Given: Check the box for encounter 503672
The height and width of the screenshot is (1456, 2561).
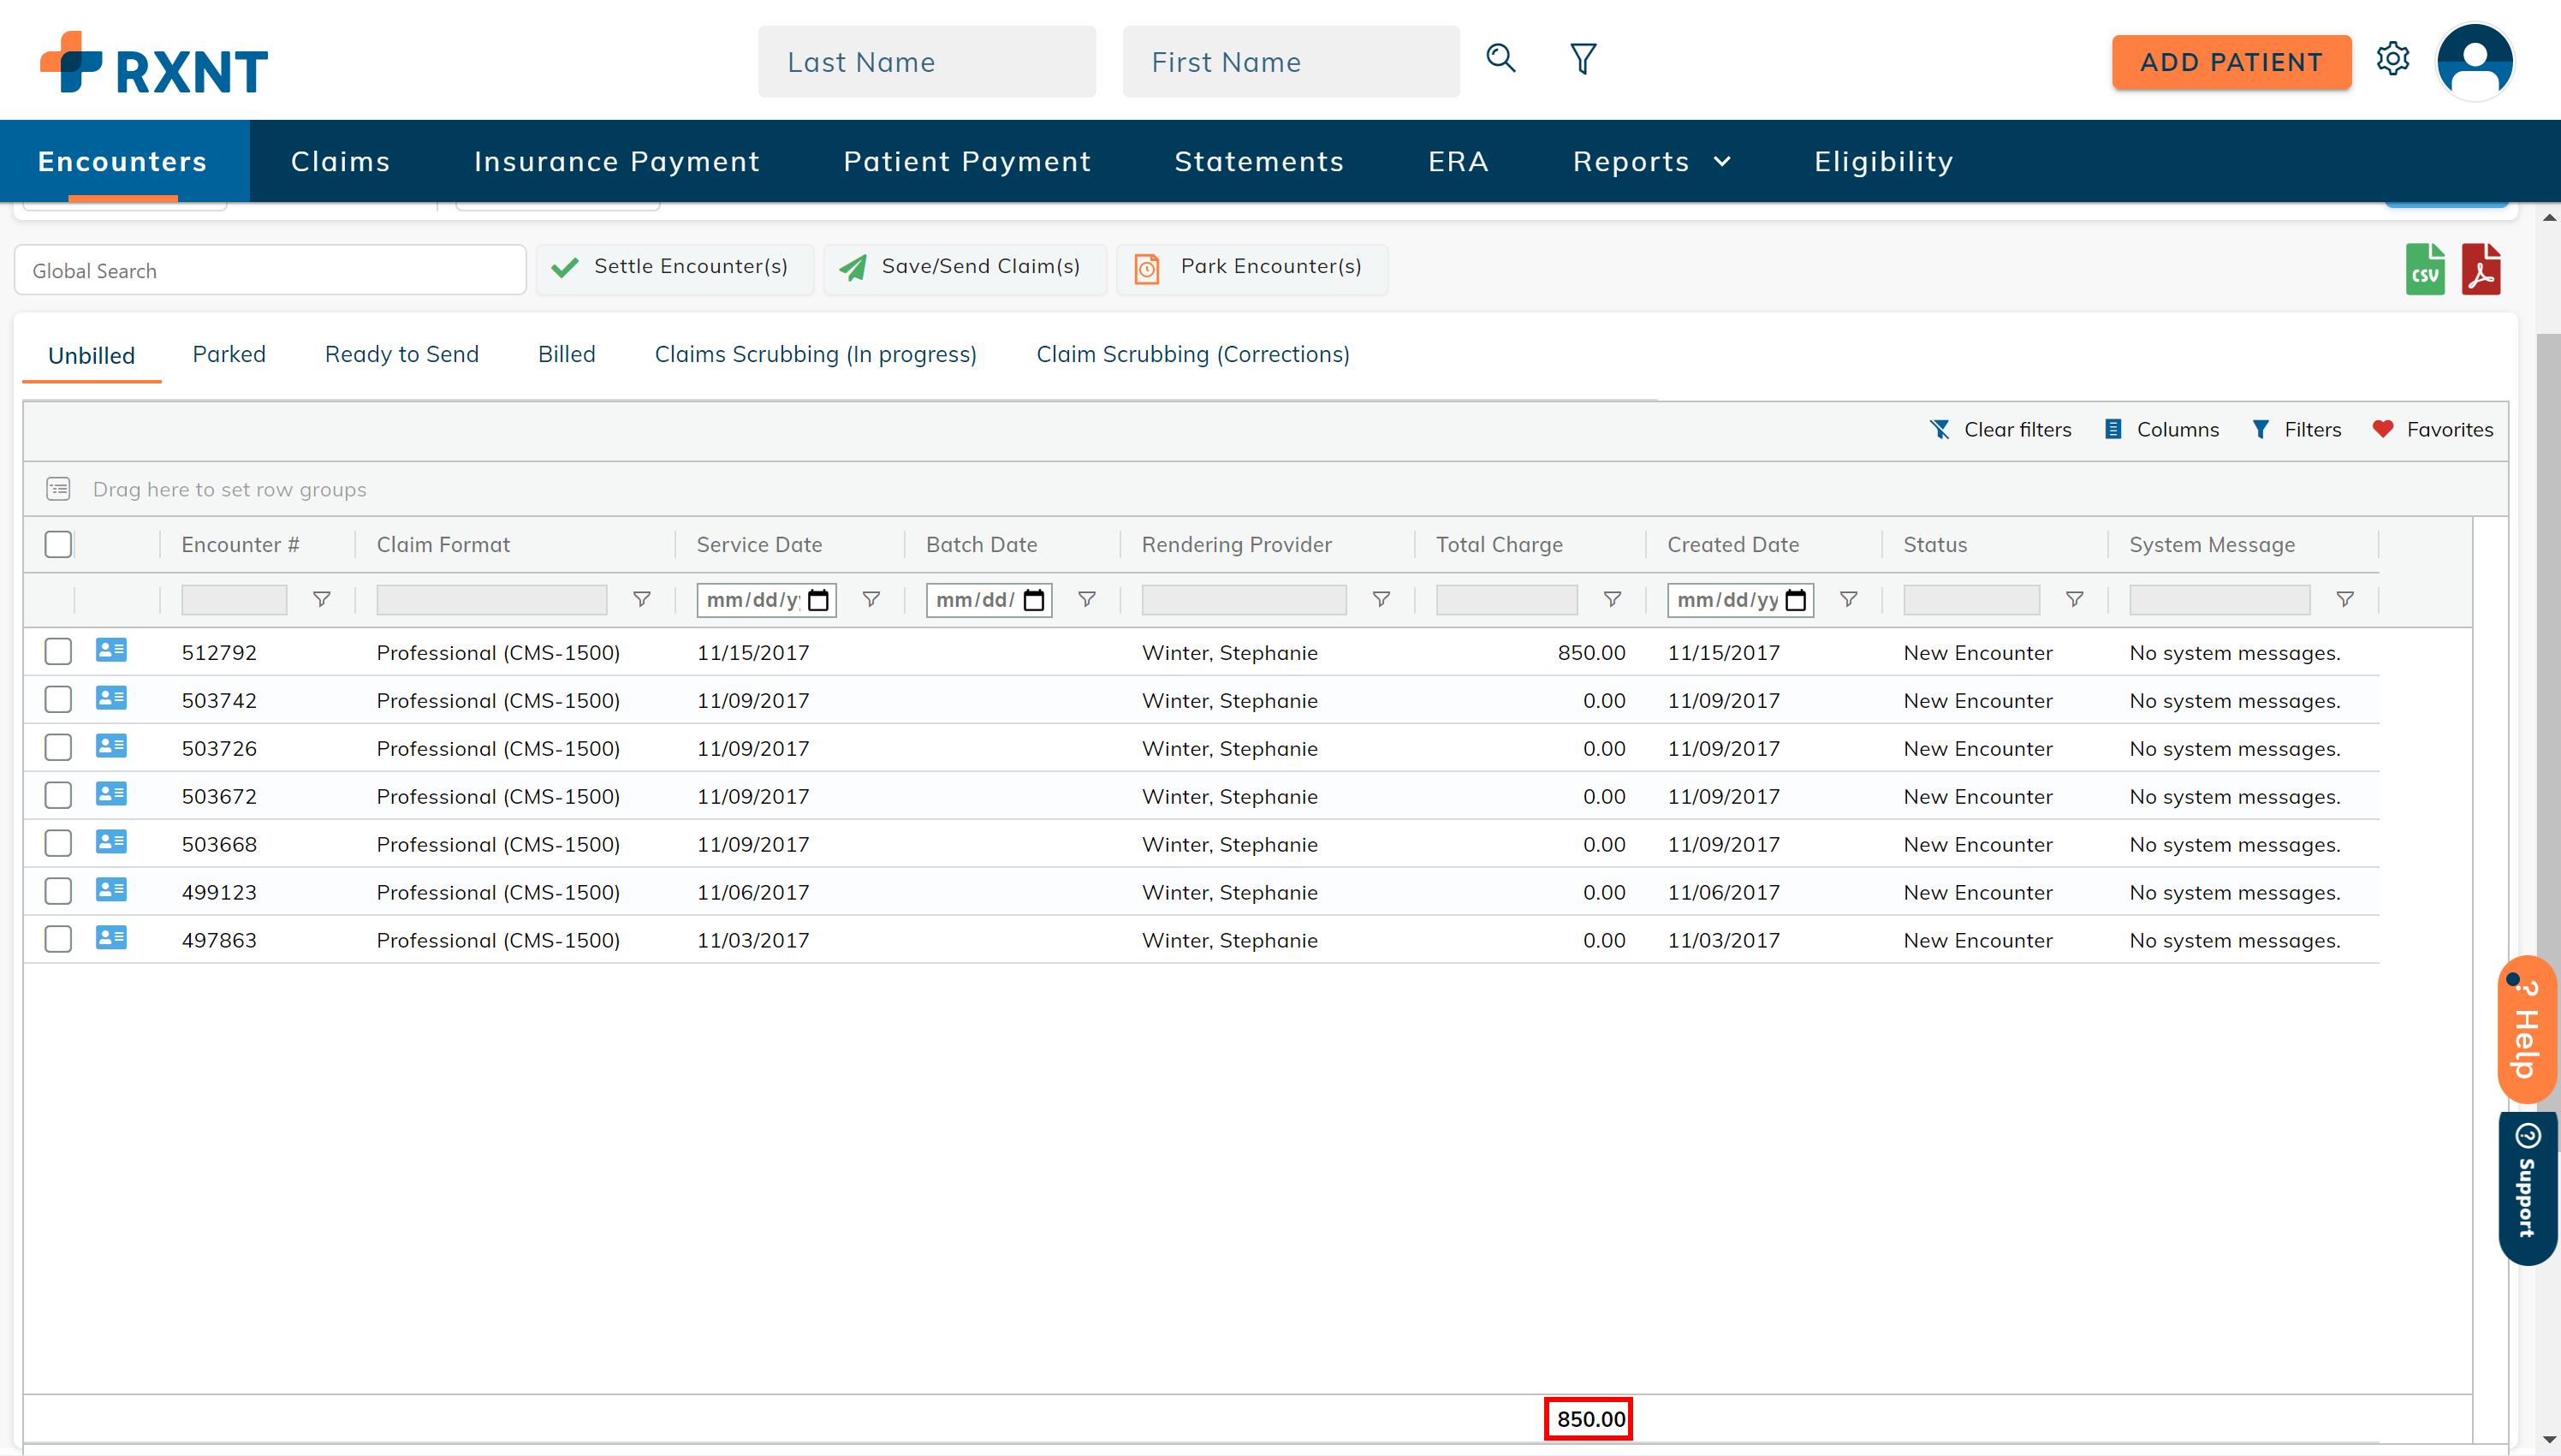Looking at the screenshot, I should tap(58, 796).
